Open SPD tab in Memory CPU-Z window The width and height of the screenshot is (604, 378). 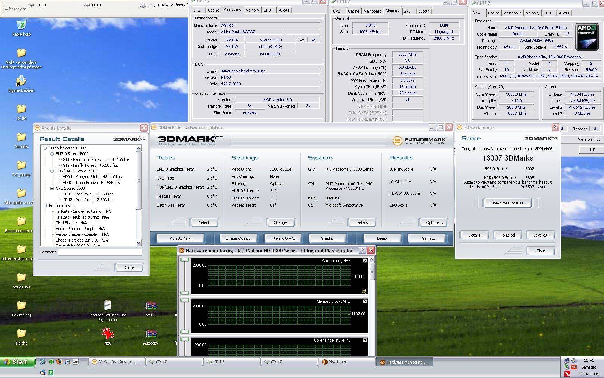[407, 11]
